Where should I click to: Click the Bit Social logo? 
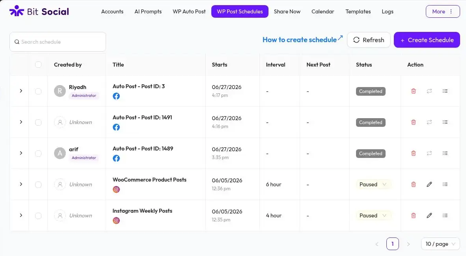pyautogui.click(x=39, y=11)
